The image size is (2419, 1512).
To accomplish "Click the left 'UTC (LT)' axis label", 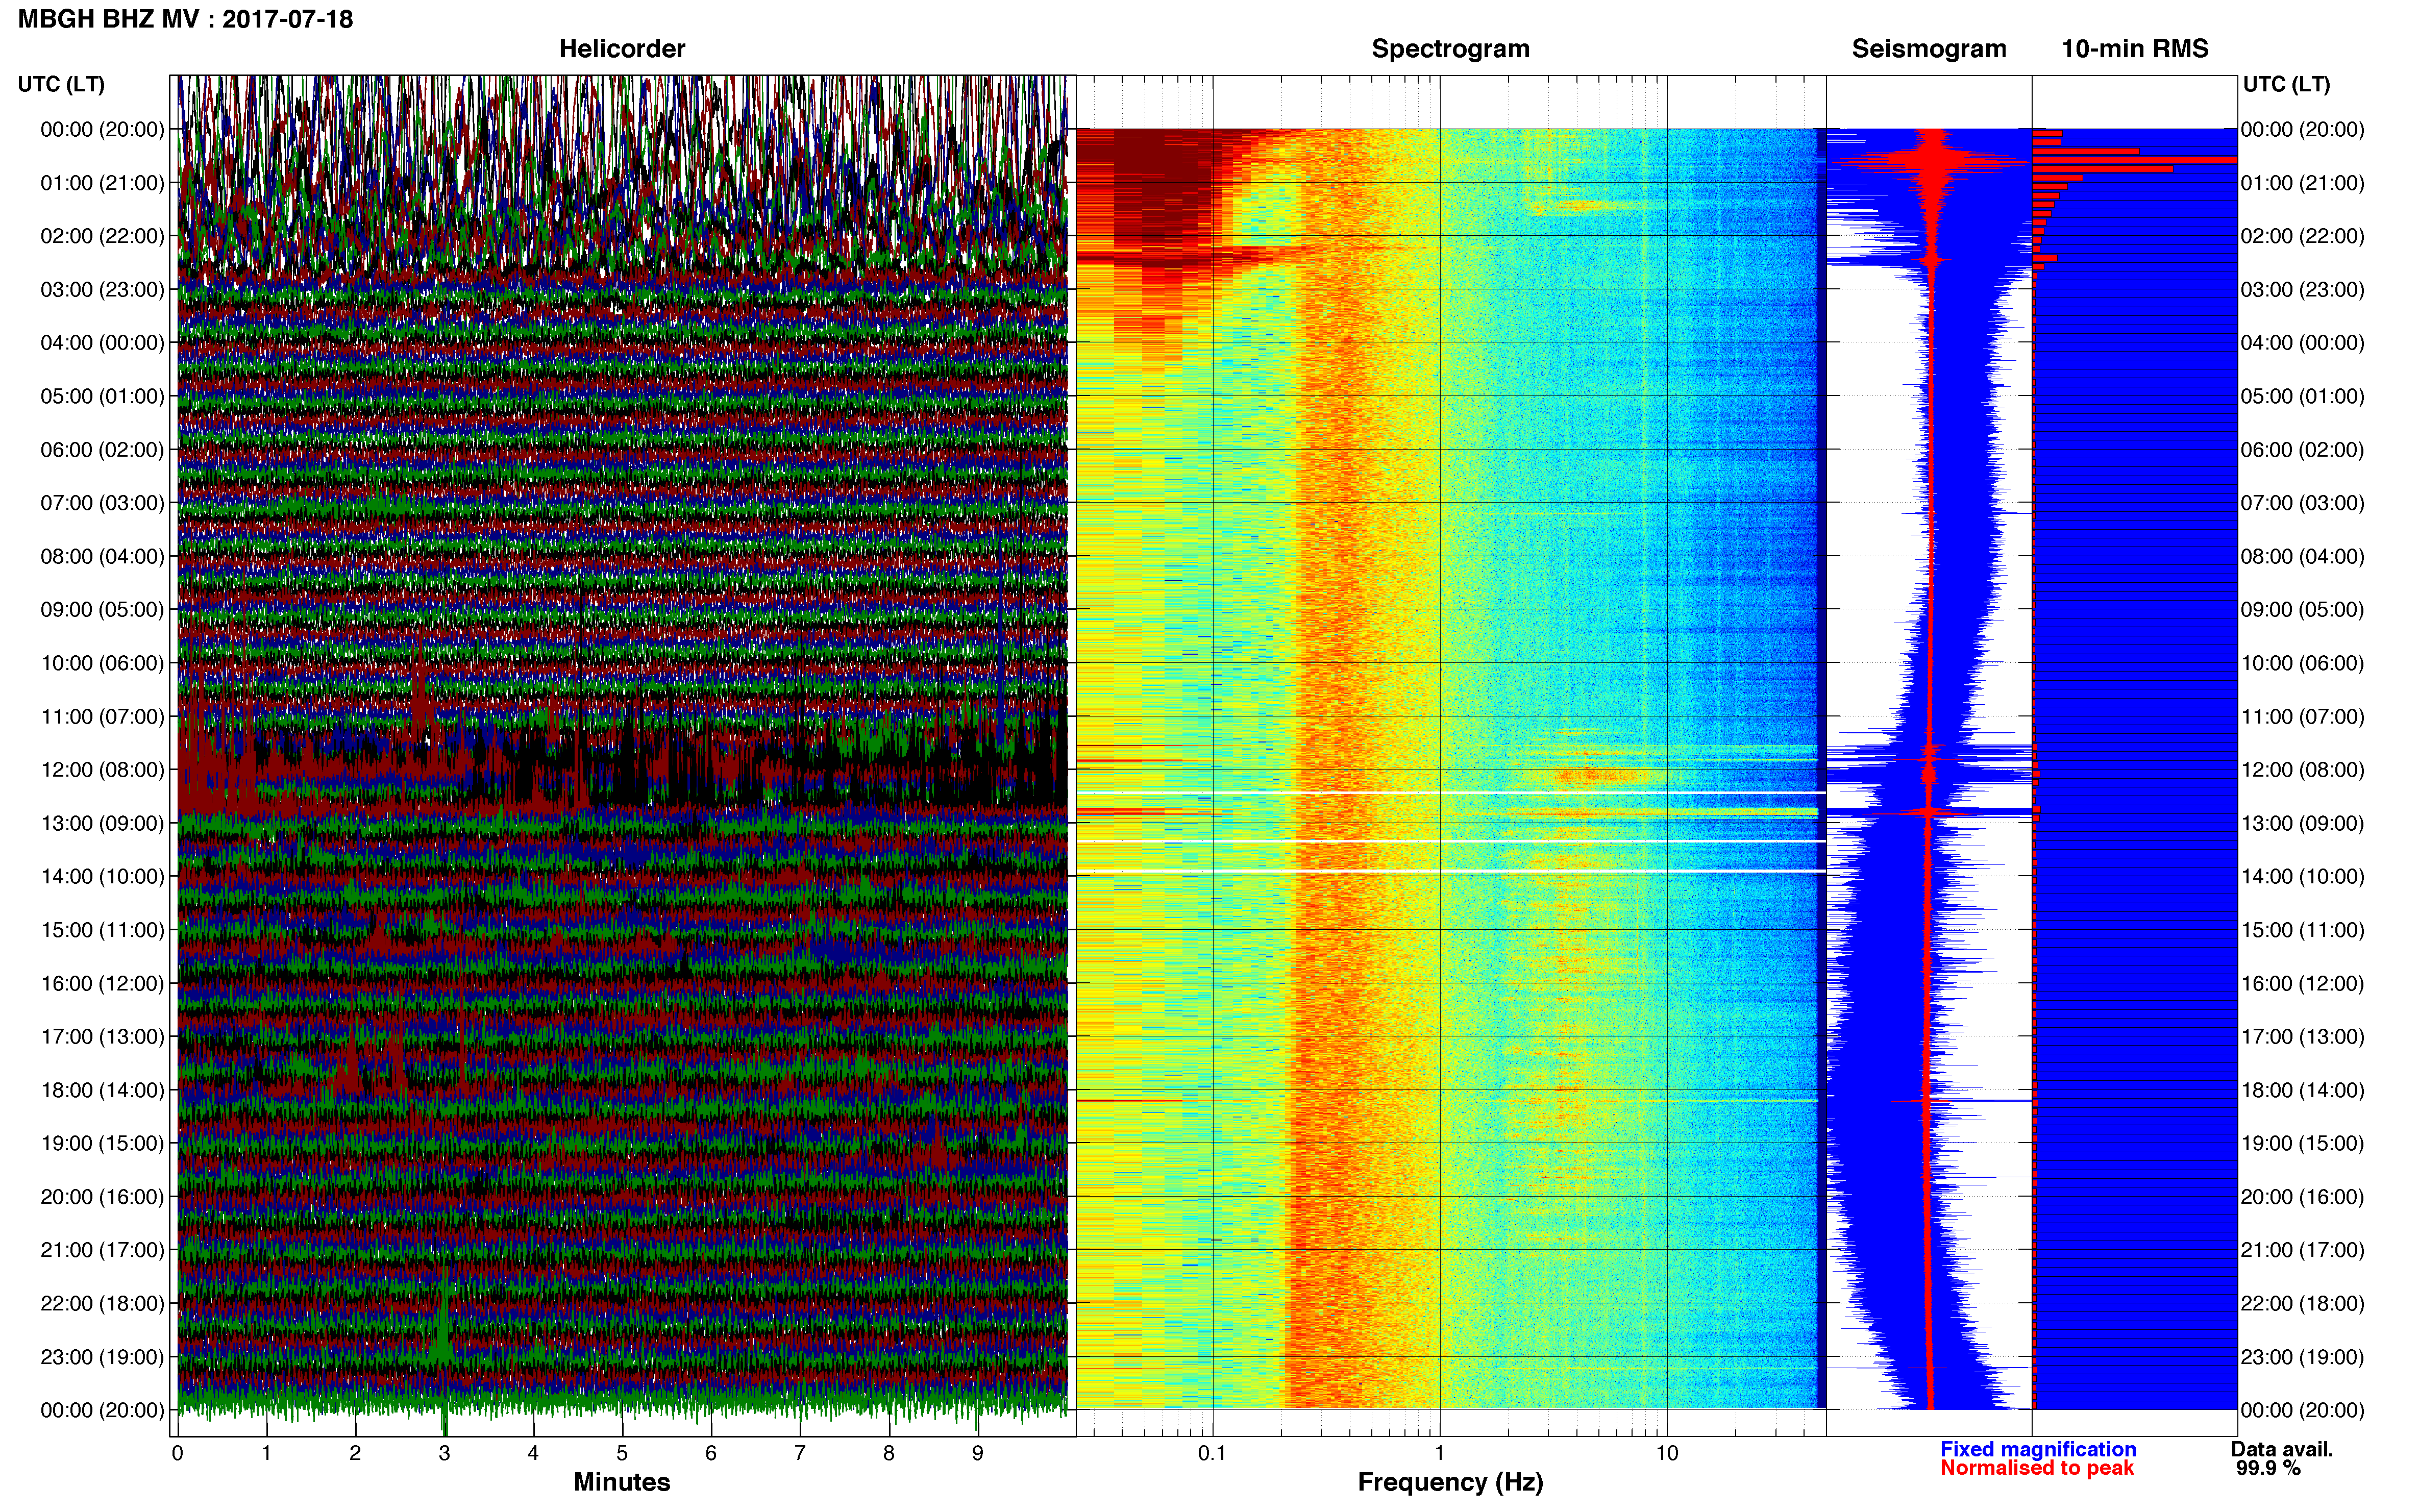I will 61,84.
